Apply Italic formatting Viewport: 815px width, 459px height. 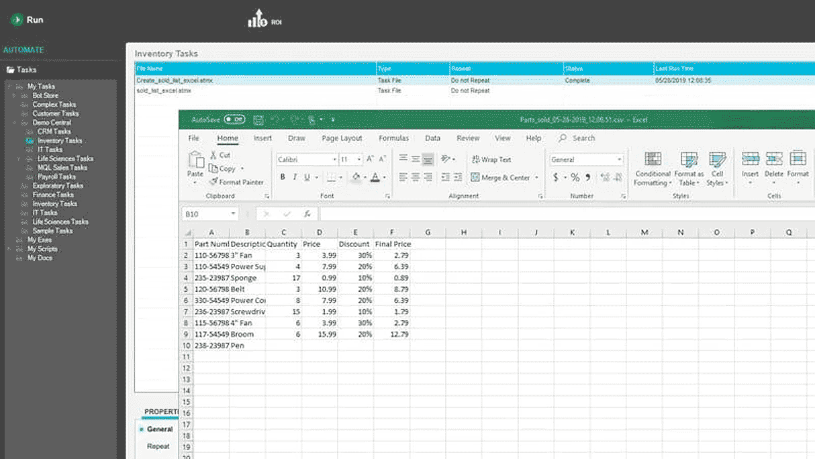pyautogui.click(x=295, y=177)
